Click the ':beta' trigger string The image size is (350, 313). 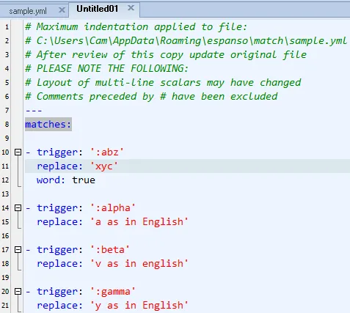[110, 250]
